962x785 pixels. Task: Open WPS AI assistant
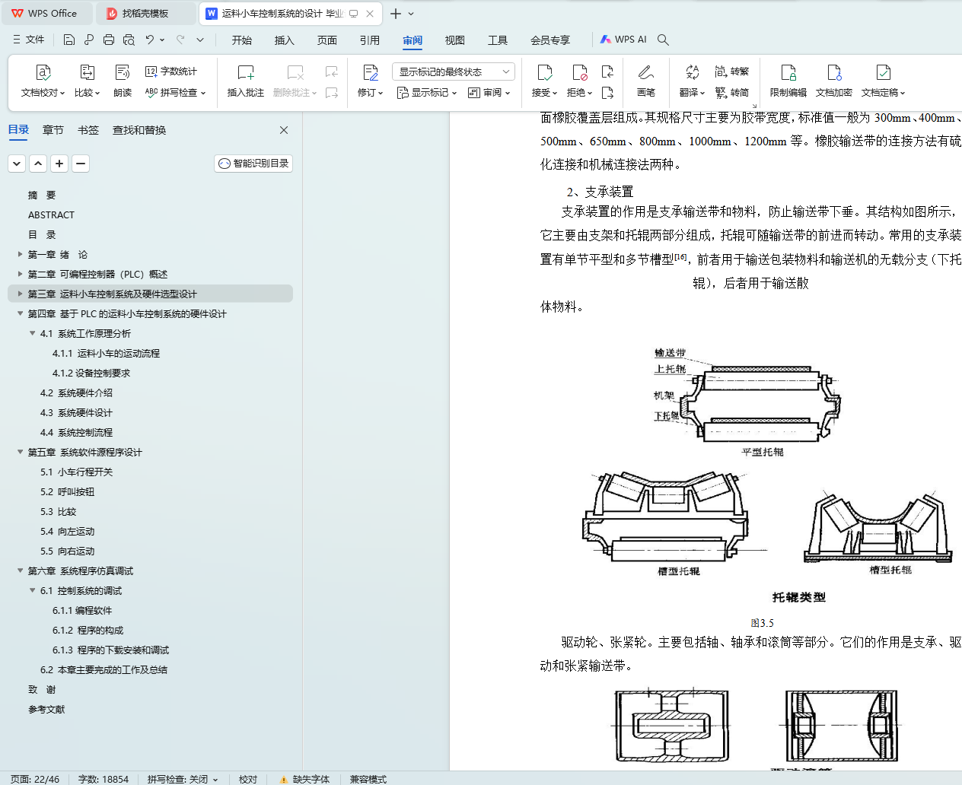tap(623, 40)
